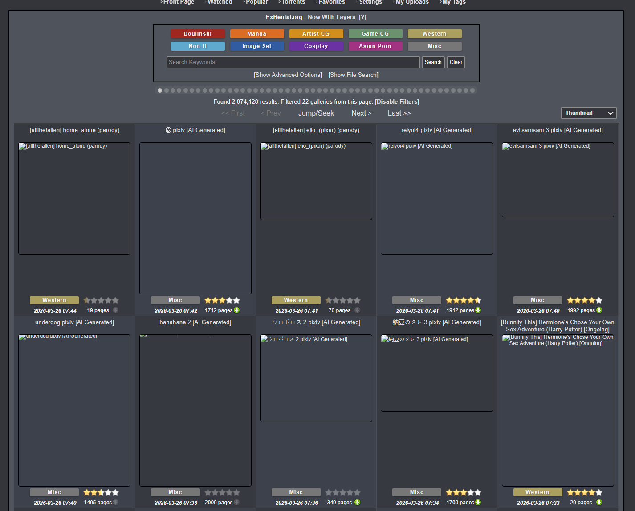Viewport: 635px width, 511px height.
Task: Click star rating of hanahana 2 gallery
Action: tap(222, 493)
